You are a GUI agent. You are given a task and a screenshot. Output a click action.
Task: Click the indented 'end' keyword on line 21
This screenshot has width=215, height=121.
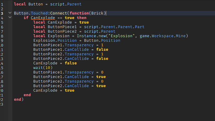(27, 95)
